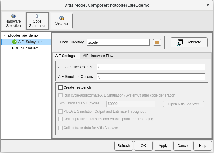Browse for code directory folder icon
214x153 pixels.
pos(157,42)
